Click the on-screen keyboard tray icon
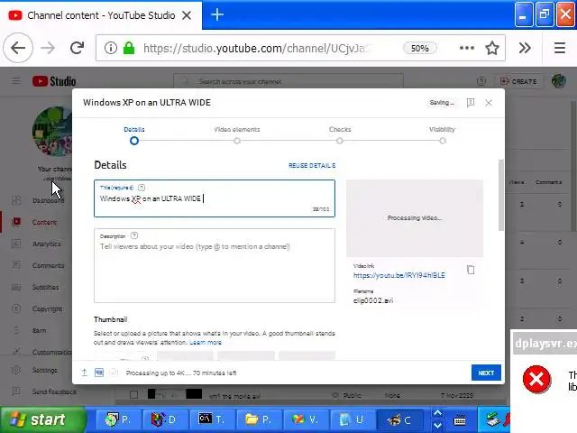 (x=460, y=420)
